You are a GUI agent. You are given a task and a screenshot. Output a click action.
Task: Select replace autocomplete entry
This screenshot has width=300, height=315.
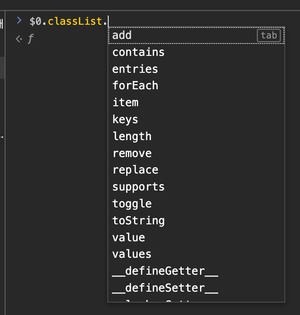point(196,170)
